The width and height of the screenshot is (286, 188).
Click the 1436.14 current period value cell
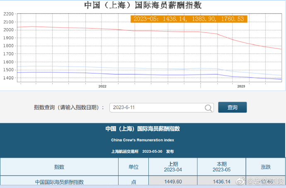tap(222, 182)
